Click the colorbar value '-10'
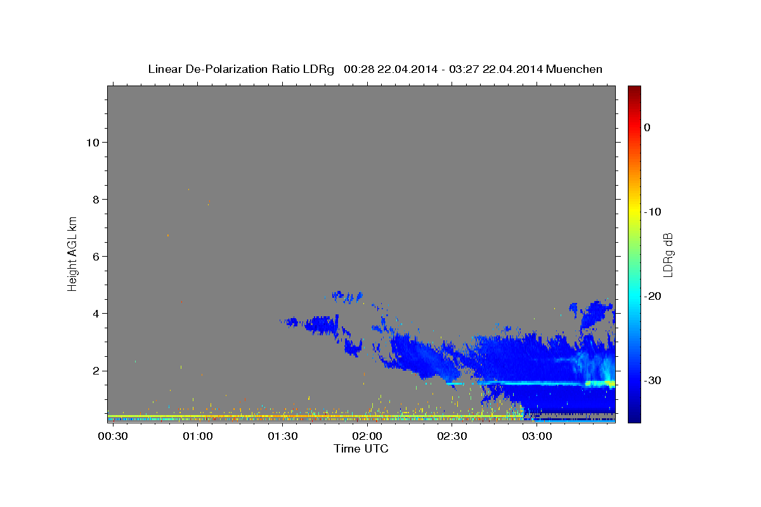Viewport: 761px width, 507px height. [x=651, y=212]
